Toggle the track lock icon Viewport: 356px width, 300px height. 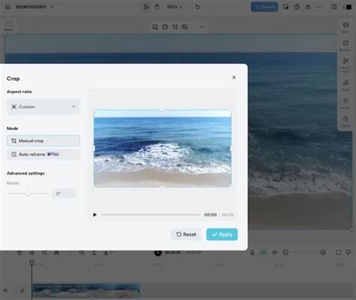click(x=22, y=290)
